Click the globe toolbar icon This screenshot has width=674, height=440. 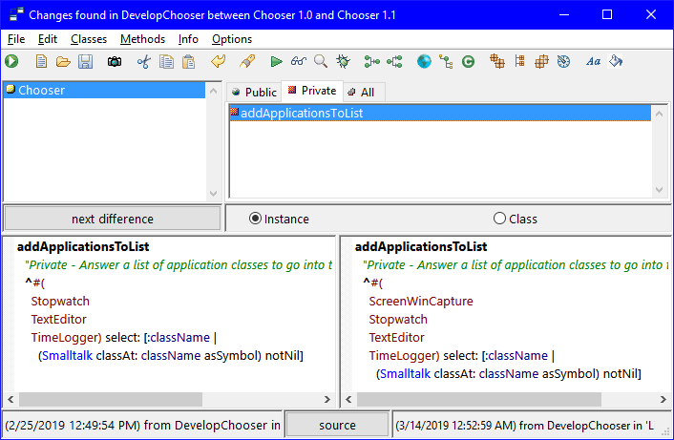point(424,62)
